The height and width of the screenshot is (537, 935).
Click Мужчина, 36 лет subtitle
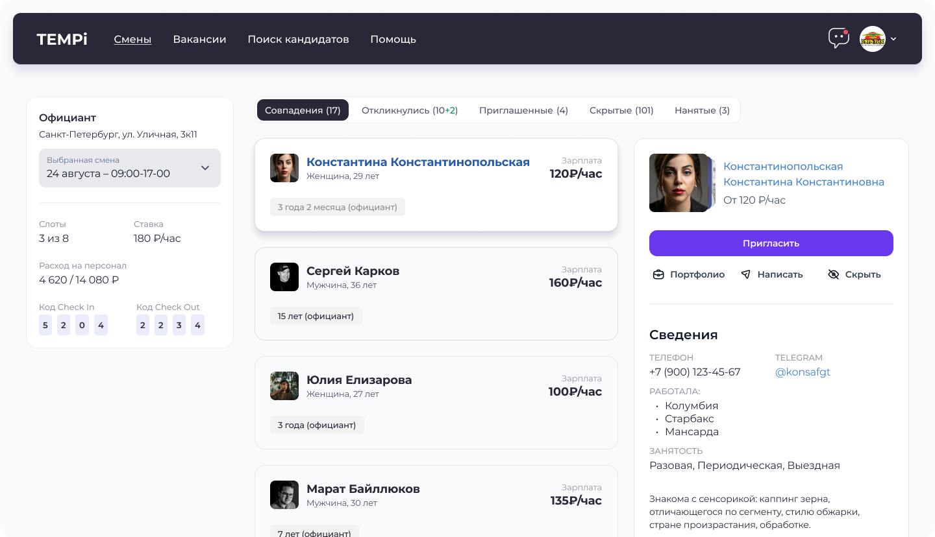tap(342, 285)
